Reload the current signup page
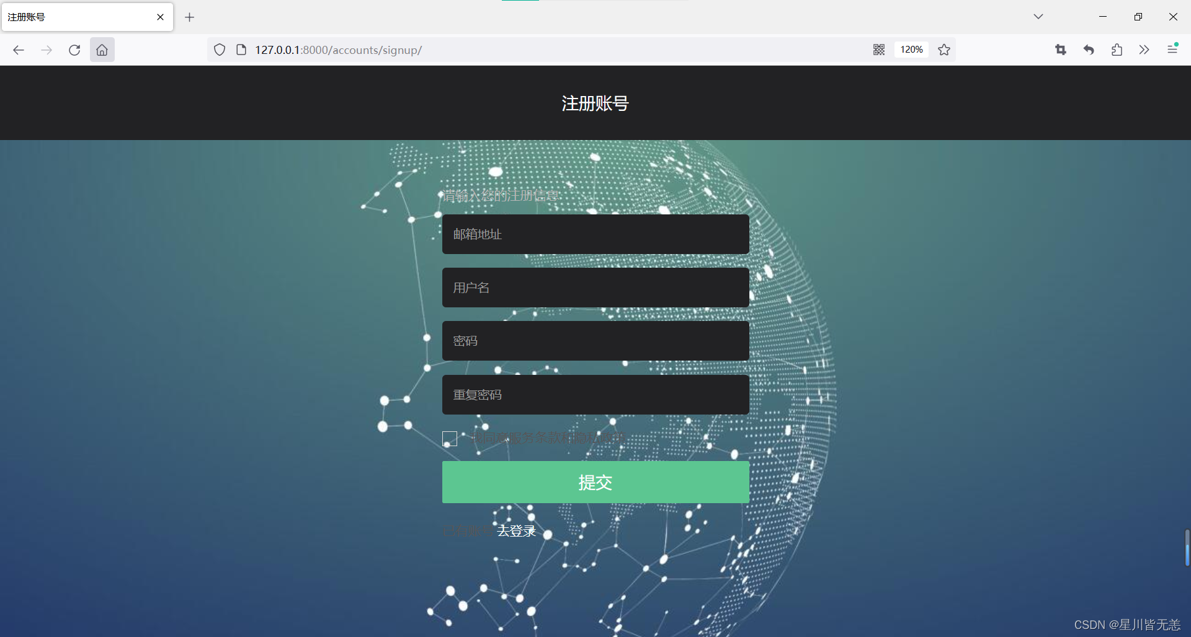The width and height of the screenshot is (1191, 637). click(74, 50)
